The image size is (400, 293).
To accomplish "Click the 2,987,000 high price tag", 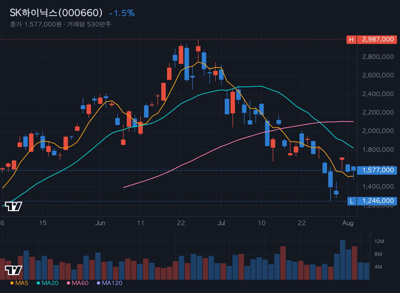I will (x=377, y=40).
